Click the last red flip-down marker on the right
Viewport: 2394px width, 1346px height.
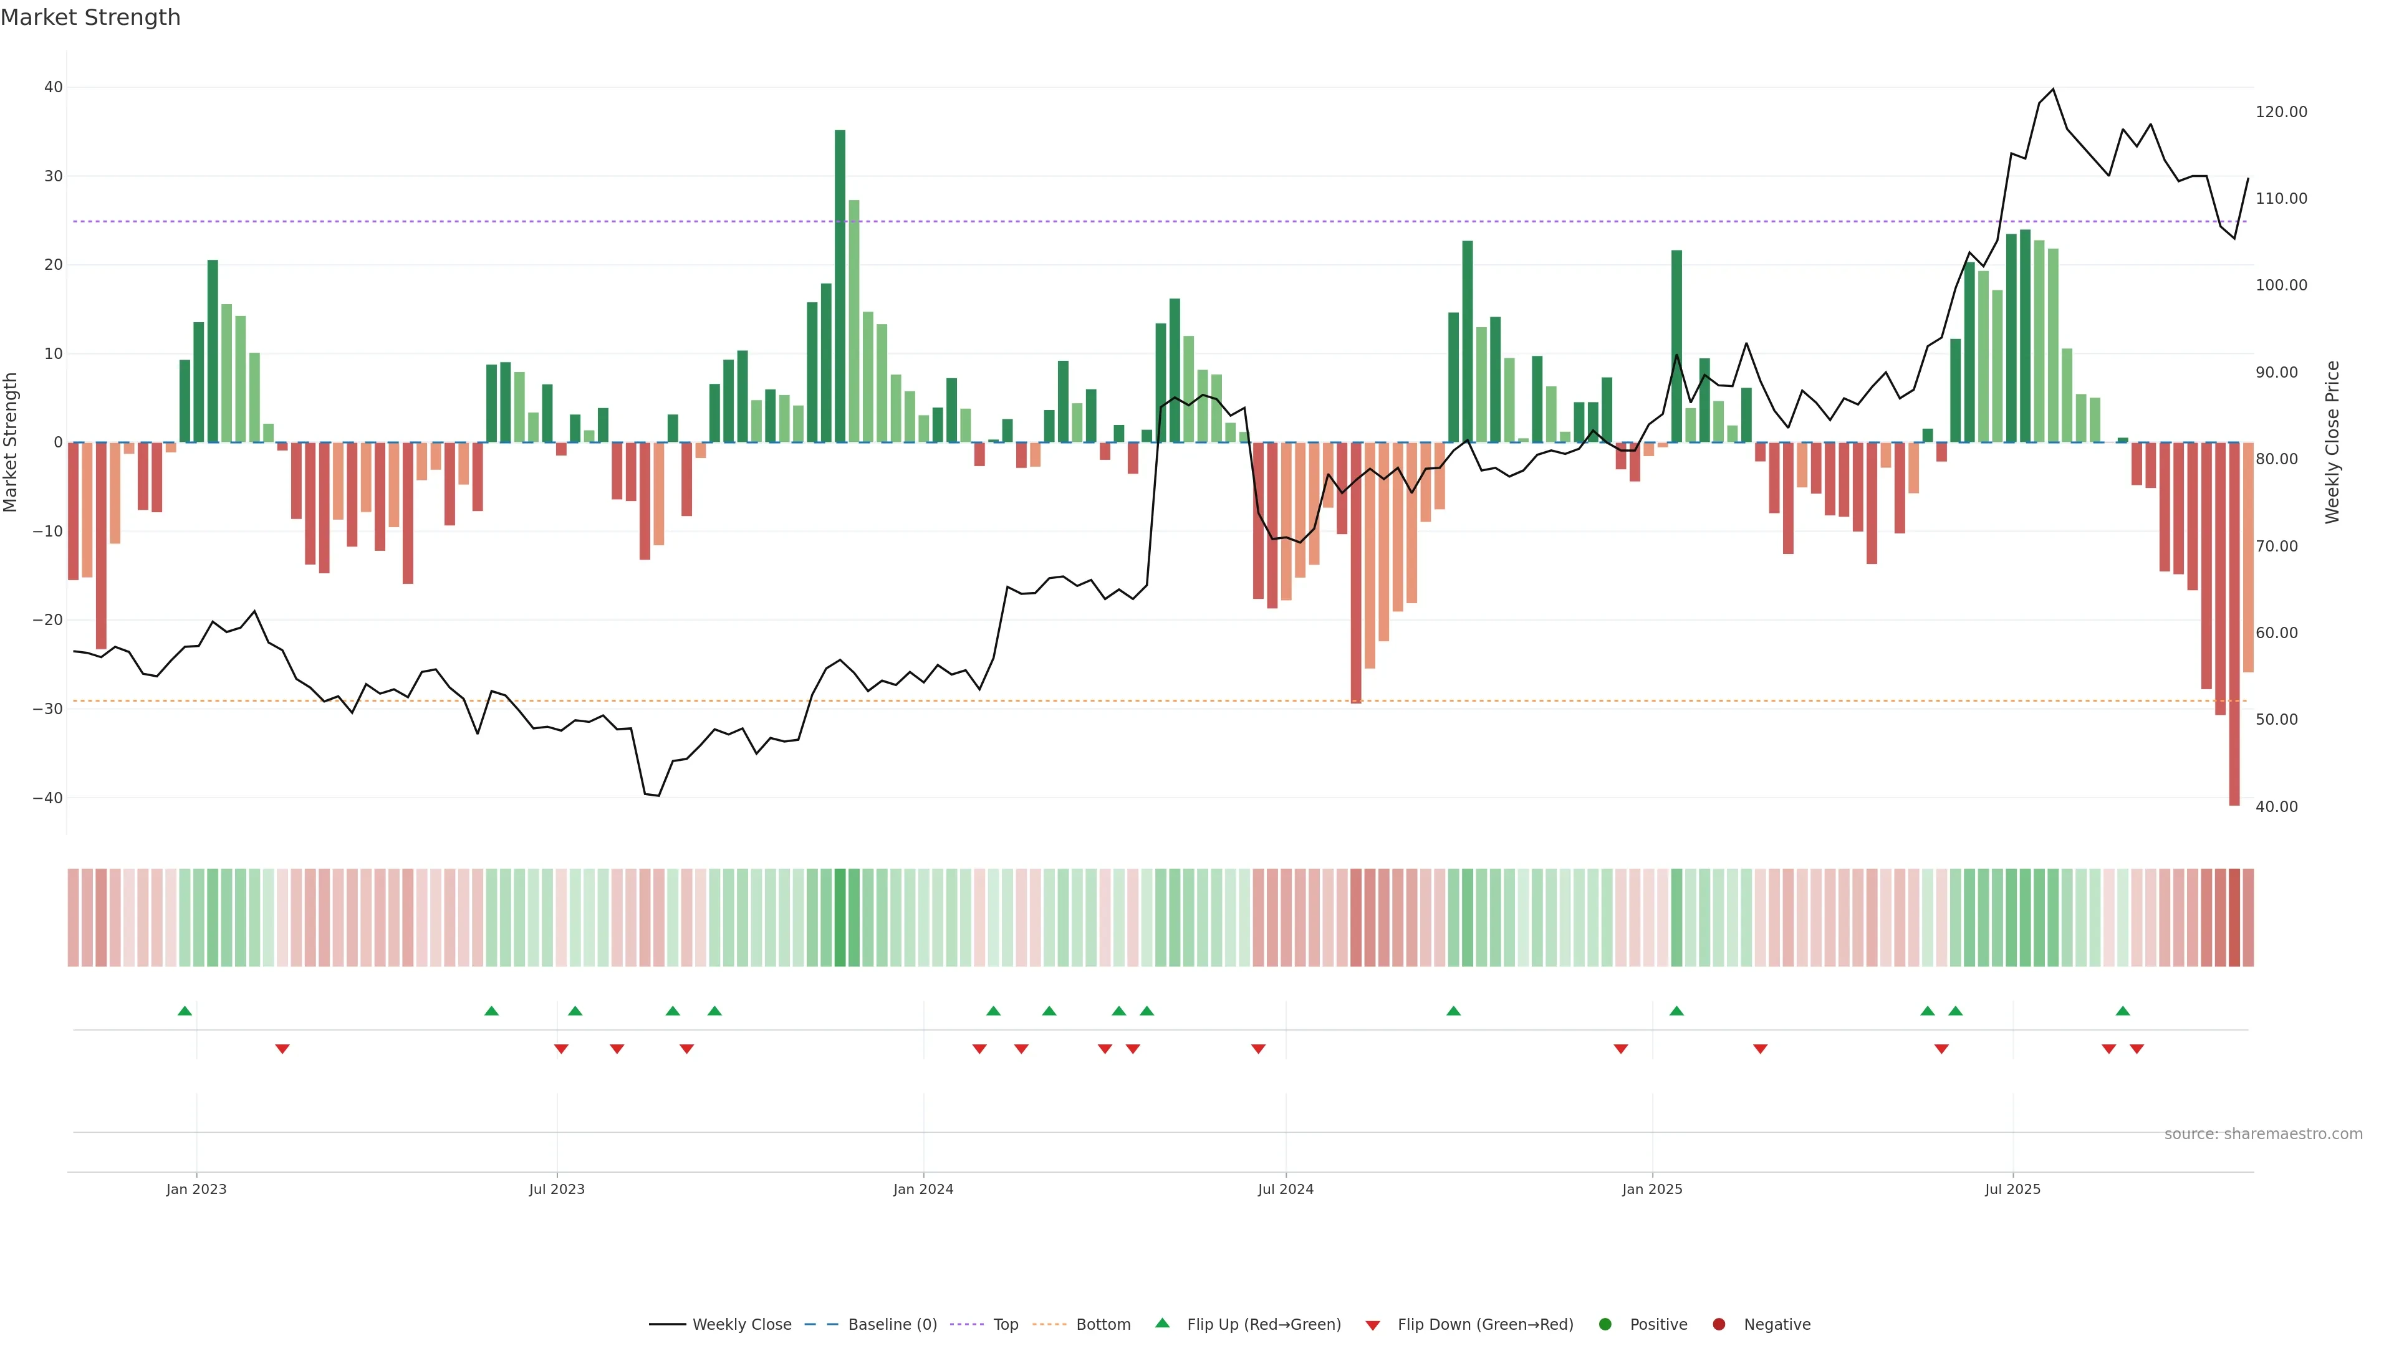click(x=2137, y=1049)
